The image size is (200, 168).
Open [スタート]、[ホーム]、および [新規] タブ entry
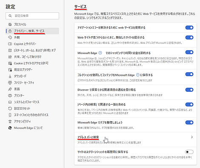click(32, 50)
